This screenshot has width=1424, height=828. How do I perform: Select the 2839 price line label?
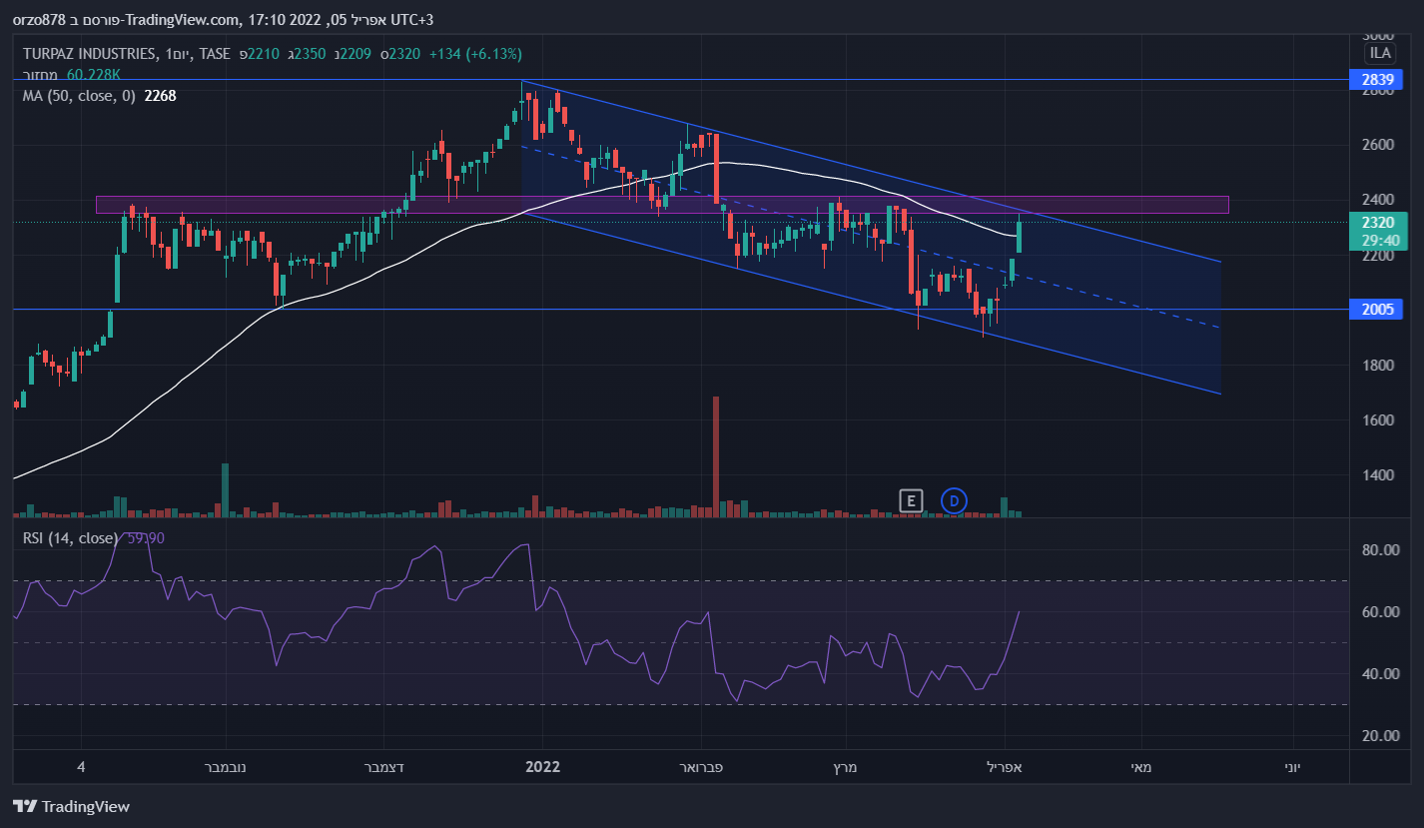coord(1376,79)
